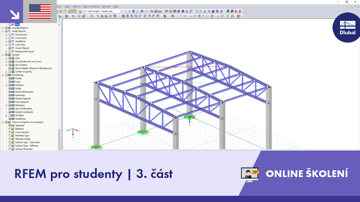
Task: Click the Line Supports numbering icon
Action: click(x=13, y=102)
